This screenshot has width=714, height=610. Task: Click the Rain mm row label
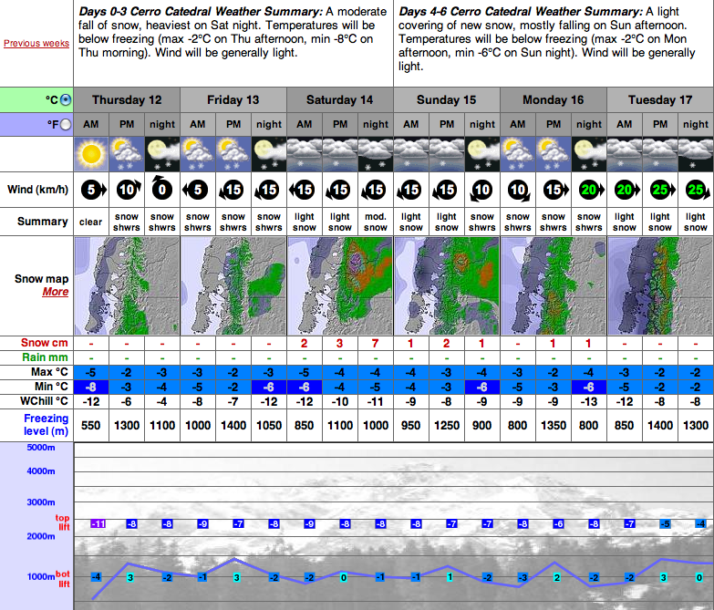(45, 357)
